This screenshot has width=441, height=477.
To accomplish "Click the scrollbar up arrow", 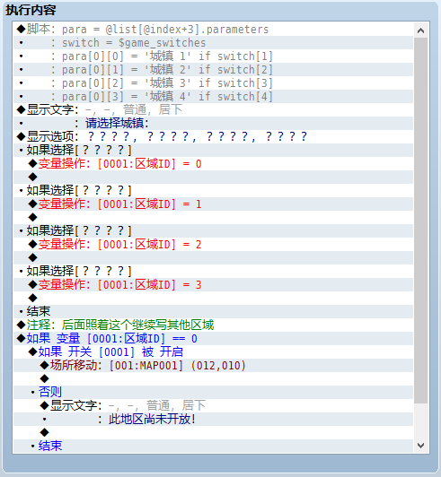I will [x=421, y=30].
